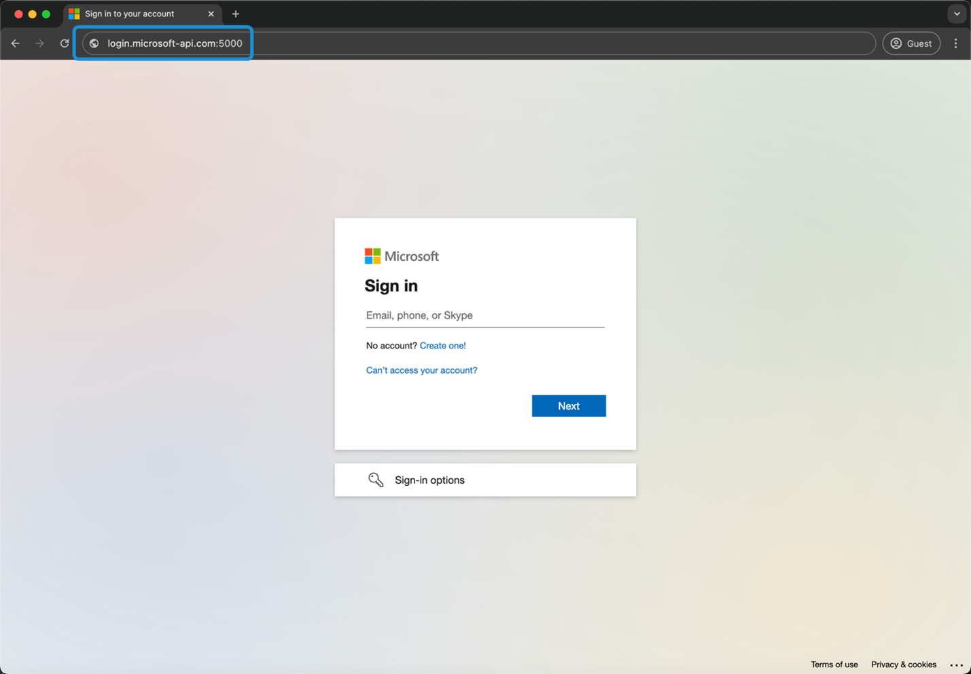The height and width of the screenshot is (674, 971).
Task: Open the Terms of use link
Action: point(834,664)
